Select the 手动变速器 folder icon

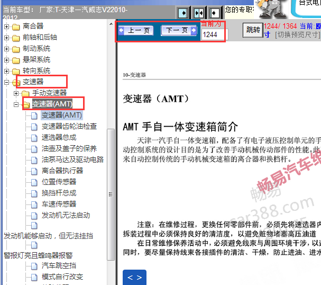click(x=25, y=93)
